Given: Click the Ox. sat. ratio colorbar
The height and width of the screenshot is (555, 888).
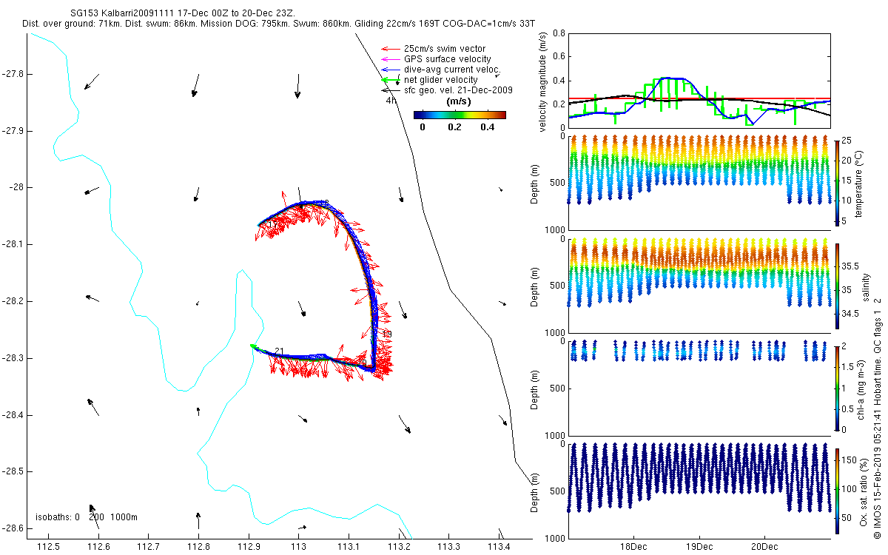Looking at the screenshot, I should click(838, 490).
